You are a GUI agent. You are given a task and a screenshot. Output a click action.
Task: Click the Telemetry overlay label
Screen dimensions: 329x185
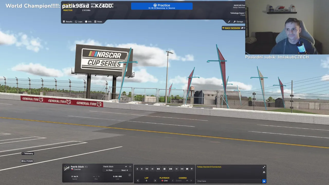click(28, 153)
